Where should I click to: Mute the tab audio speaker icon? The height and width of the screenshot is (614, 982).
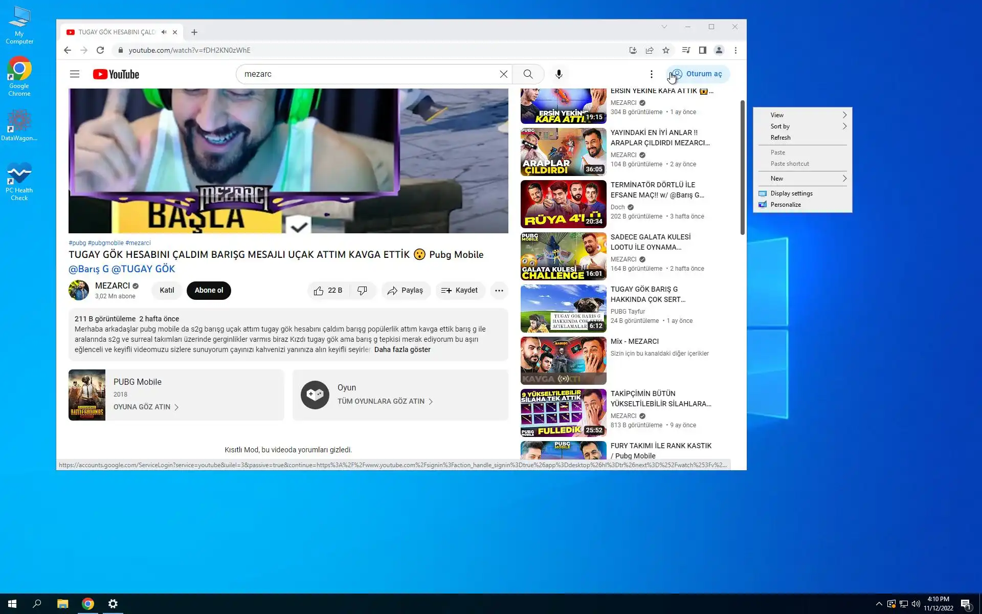coord(164,32)
